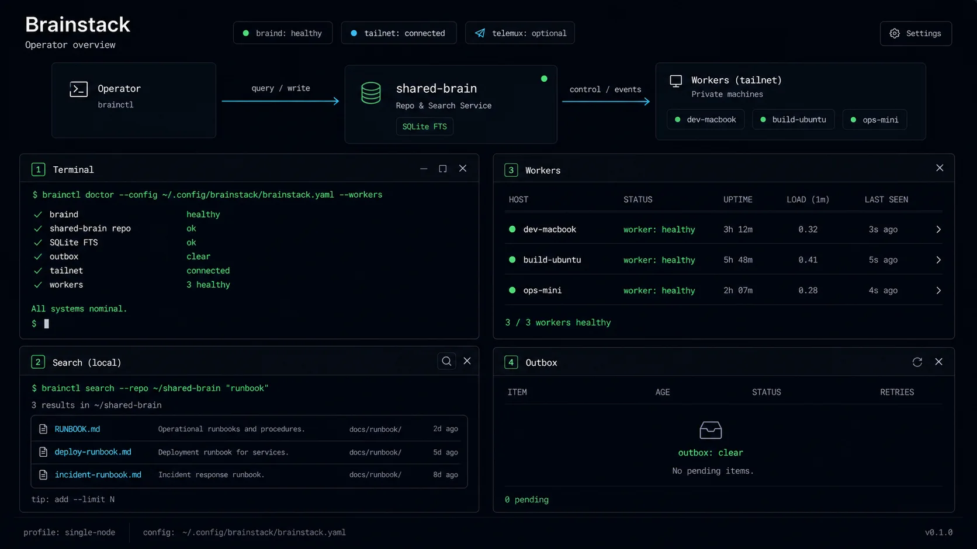Click the outbox check mark in terminal
This screenshot has width=977, height=549.
[38, 257]
